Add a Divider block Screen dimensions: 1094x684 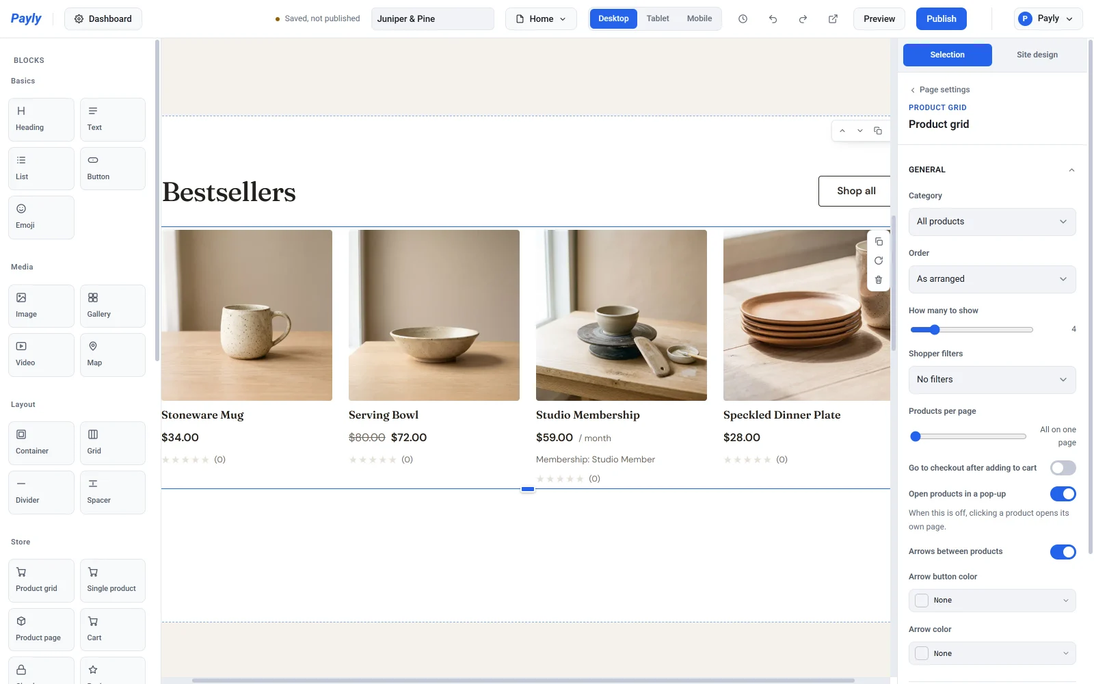pos(41,492)
